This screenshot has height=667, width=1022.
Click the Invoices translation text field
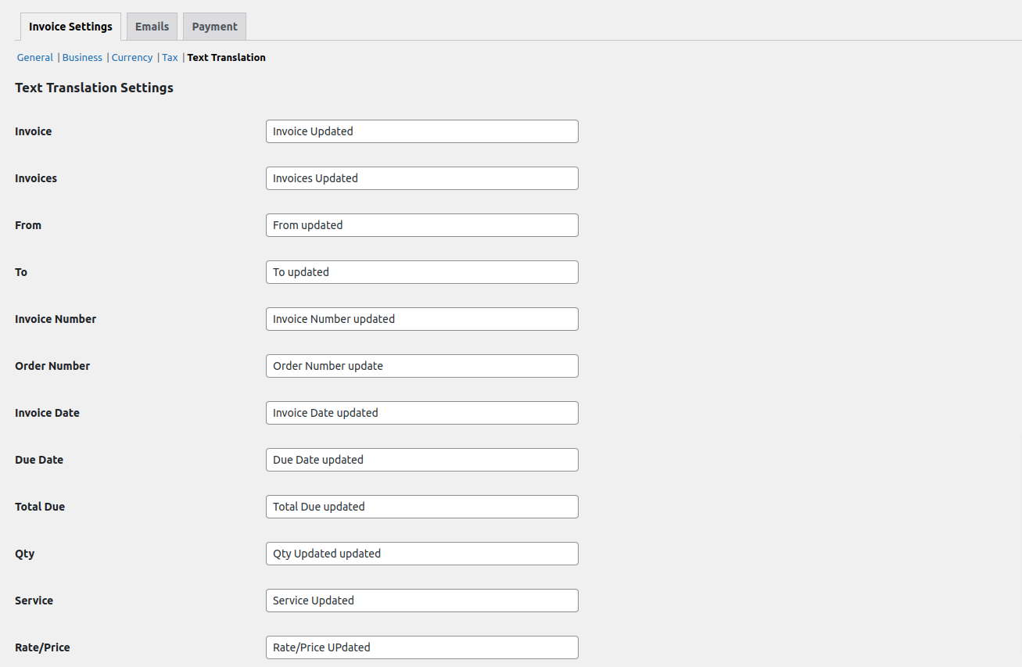tap(421, 178)
